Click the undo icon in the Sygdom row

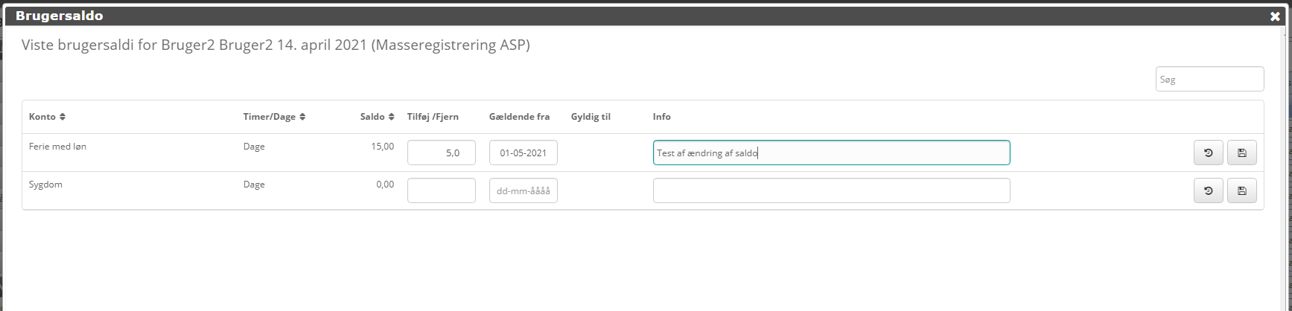[x=1208, y=190]
